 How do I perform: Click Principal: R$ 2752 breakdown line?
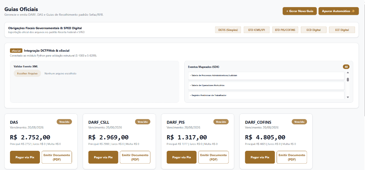coord(35,144)
